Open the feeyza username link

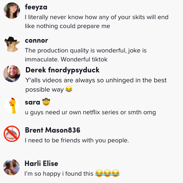(x=36, y=7)
